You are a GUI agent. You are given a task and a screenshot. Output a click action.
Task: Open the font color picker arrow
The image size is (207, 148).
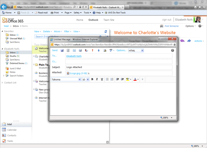(138, 80)
